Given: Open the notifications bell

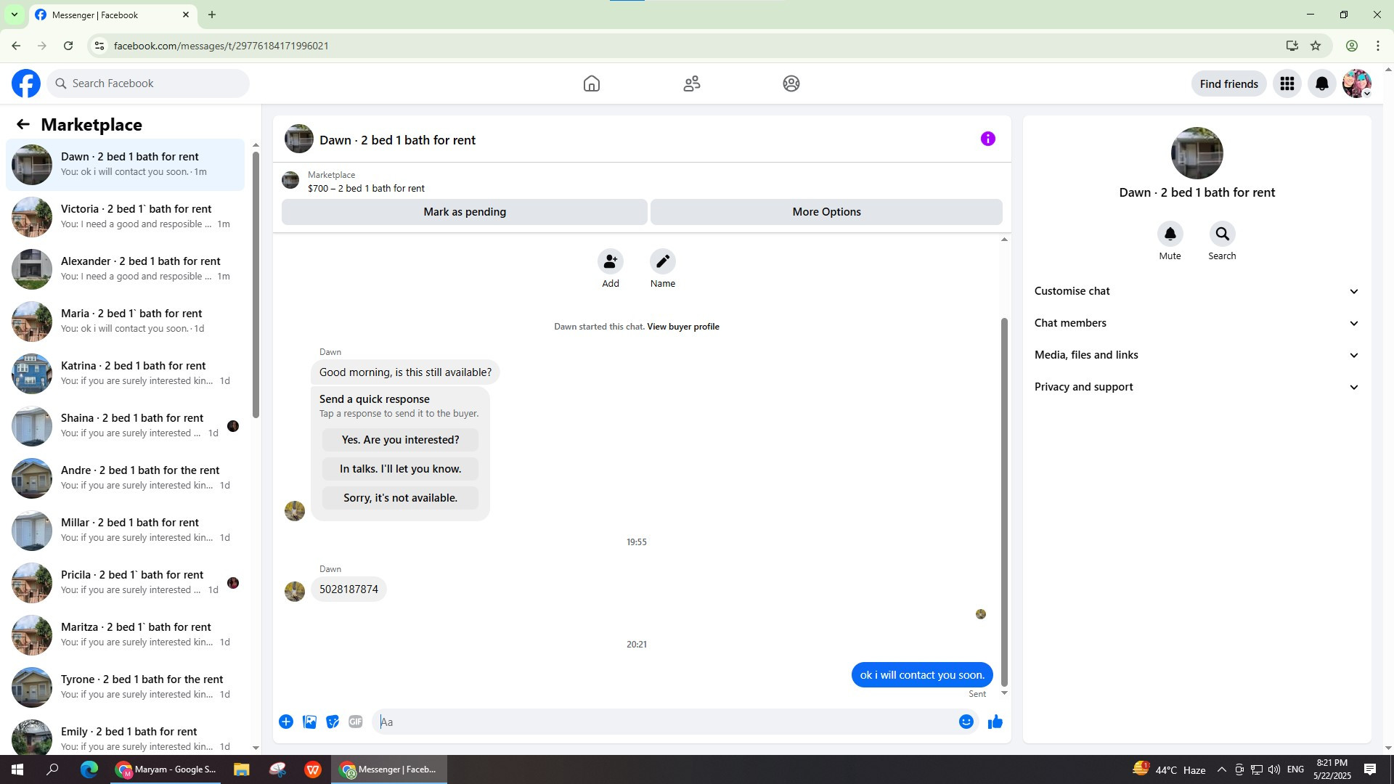Looking at the screenshot, I should point(1322,84).
